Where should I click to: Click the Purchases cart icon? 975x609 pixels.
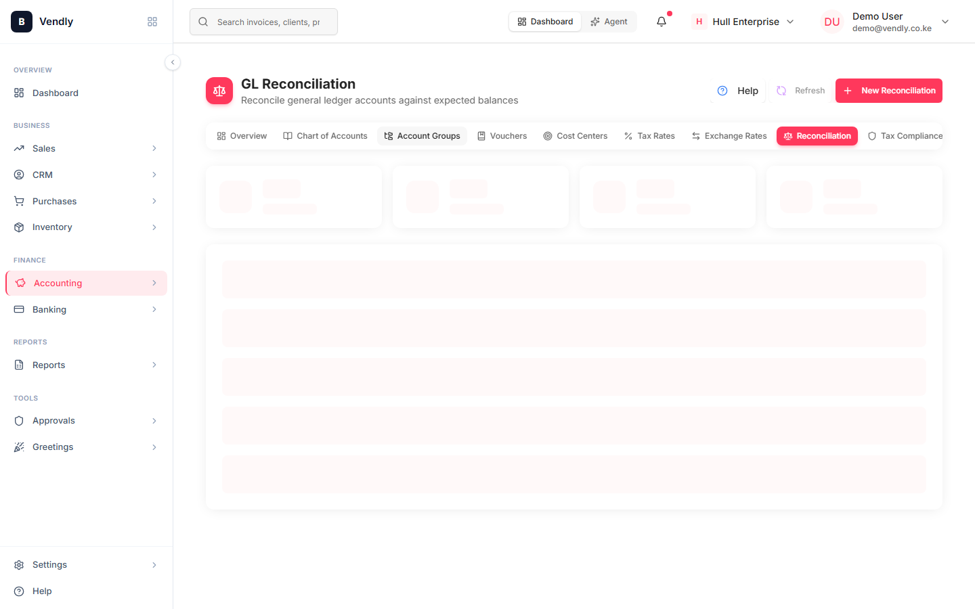(19, 201)
